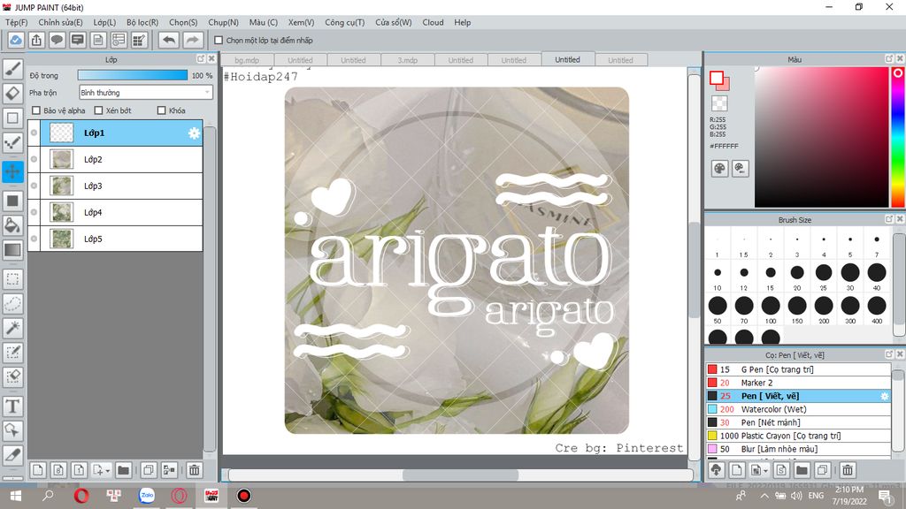Toggle visibility of Lớp4 layer
The image size is (906, 509).
(35, 212)
